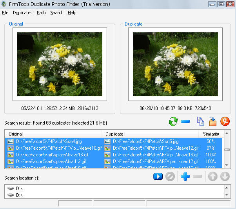This screenshot has height=209, width=236.
Task: Click the gray move-up arrow icon
Action: coord(212,176)
